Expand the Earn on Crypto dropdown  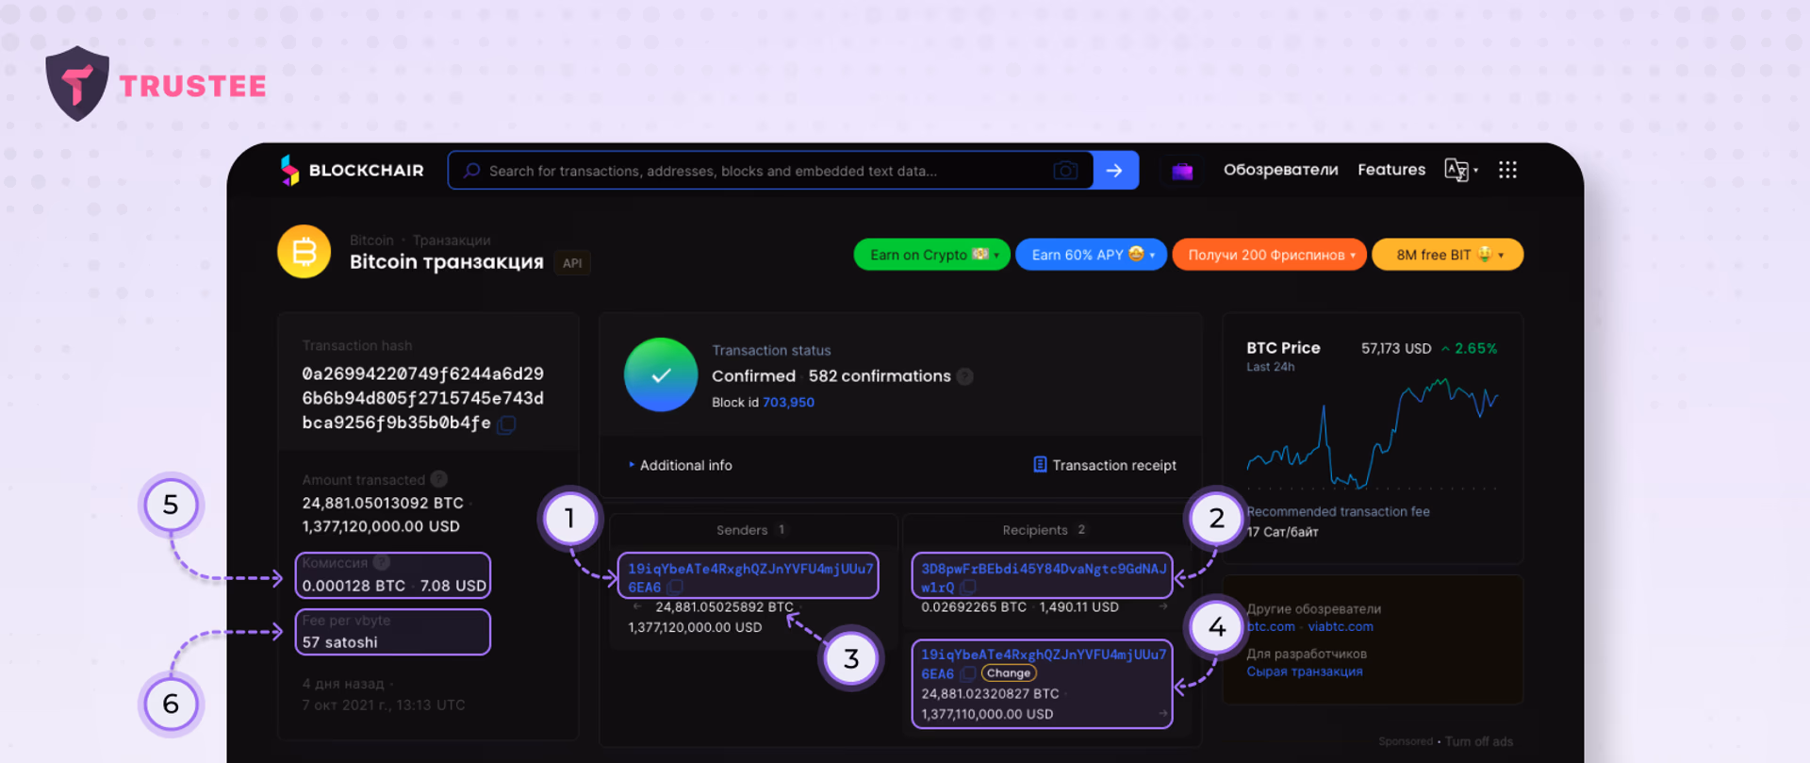[x=931, y=255]
